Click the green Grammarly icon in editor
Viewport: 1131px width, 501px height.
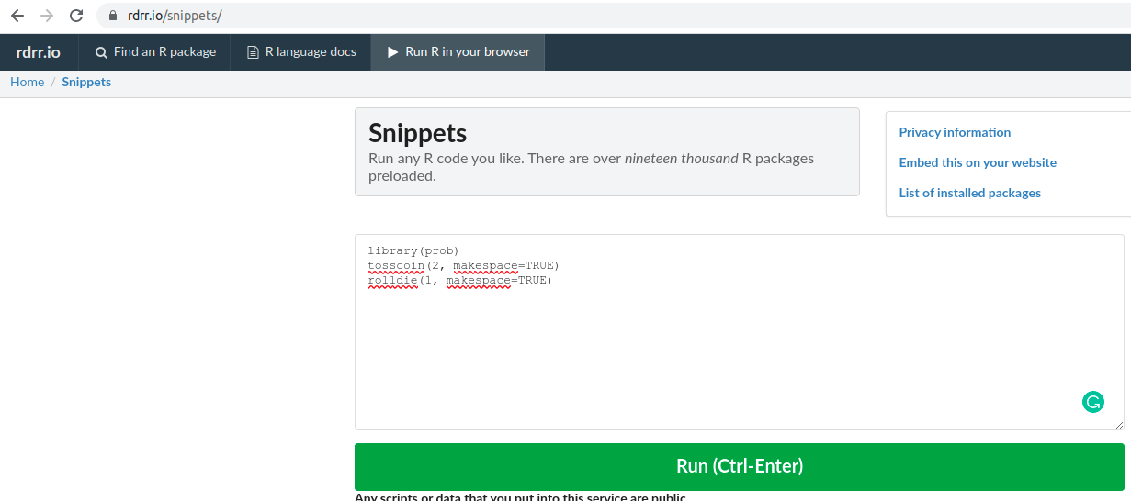tap(1092, 402)
